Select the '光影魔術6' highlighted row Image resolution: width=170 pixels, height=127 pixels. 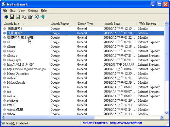pyautogui.click(x=83, y=33)
